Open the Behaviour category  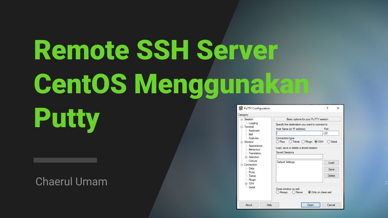click(254, 150)
